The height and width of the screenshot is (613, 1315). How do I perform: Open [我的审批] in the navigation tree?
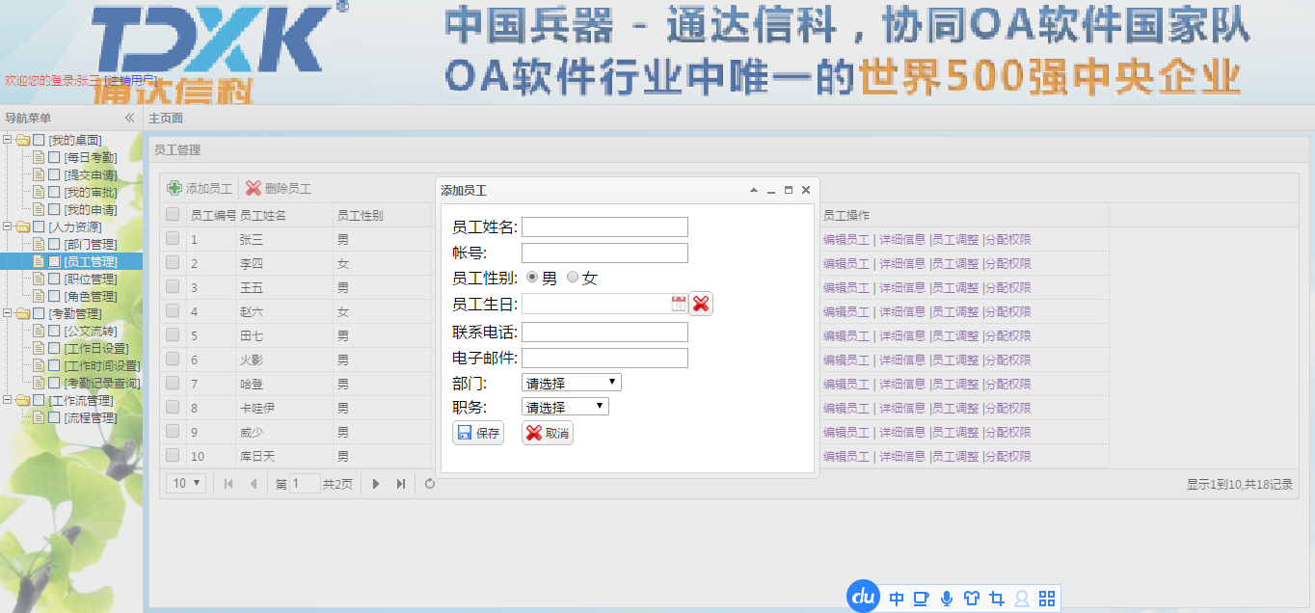[x=91, y=193]
